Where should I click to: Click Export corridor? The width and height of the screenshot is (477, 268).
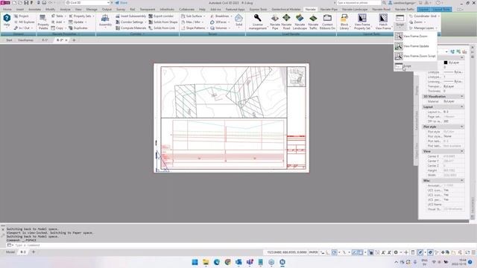161,16
